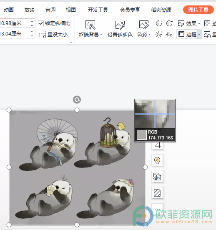Click the bottom-middle resize handle of picture

77,225
